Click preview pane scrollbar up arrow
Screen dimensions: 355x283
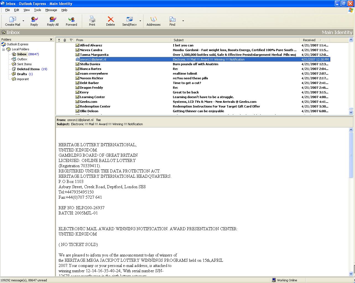click(x=351, y=130)
